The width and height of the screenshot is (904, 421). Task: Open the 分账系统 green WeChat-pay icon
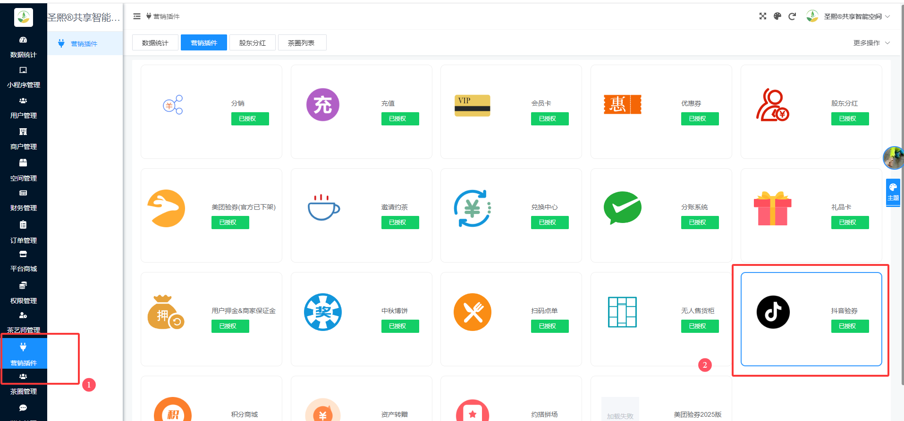point(623,208)
